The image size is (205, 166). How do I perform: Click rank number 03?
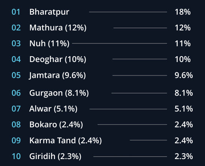click(16, 44)
